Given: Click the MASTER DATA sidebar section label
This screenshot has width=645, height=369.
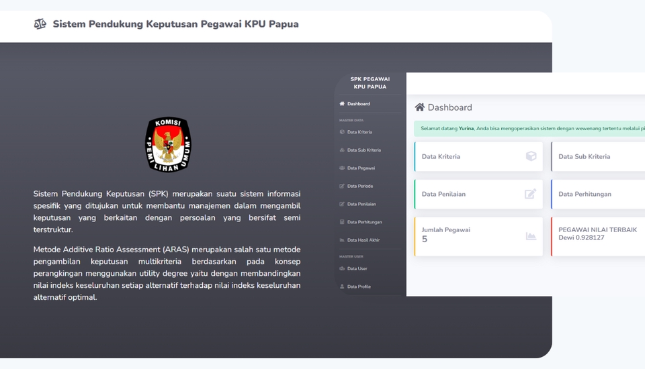Looking at the screenshot, I should pyautogui.click(x=351, y=120).
